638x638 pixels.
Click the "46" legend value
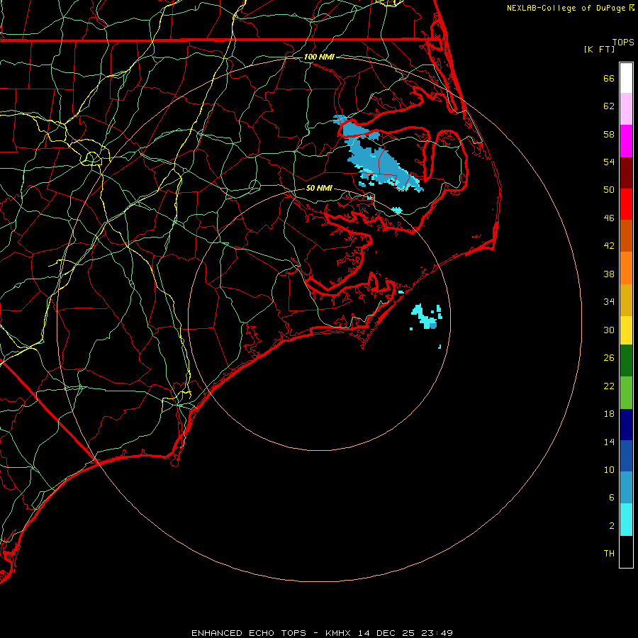click(609, 218)
